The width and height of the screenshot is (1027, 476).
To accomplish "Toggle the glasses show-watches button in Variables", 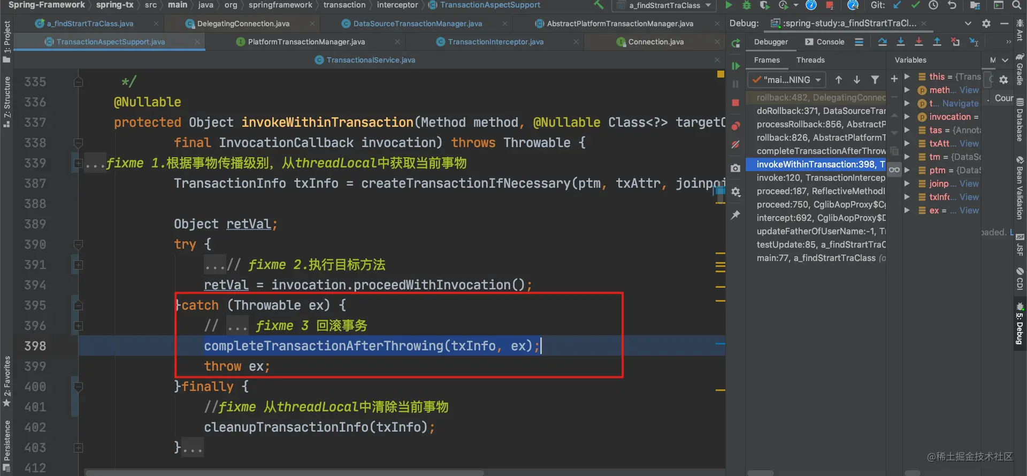I will tap(894, 170).
